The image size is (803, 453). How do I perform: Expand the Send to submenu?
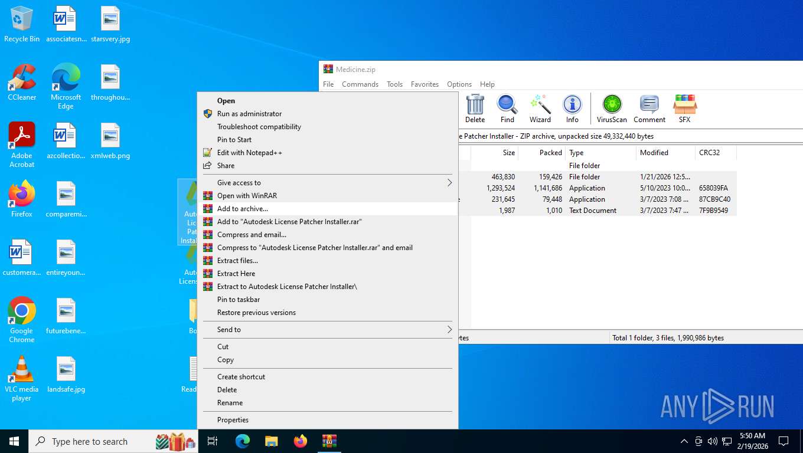pyautogui.click(x=328, y=330)
